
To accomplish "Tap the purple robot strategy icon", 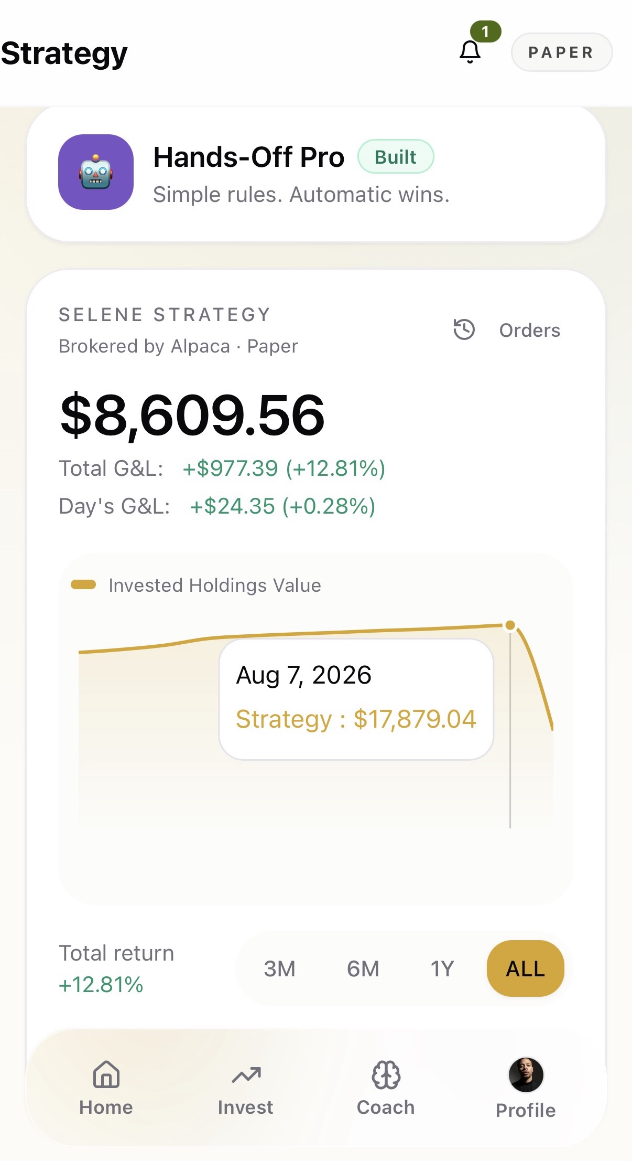I will tap(96, 172).
